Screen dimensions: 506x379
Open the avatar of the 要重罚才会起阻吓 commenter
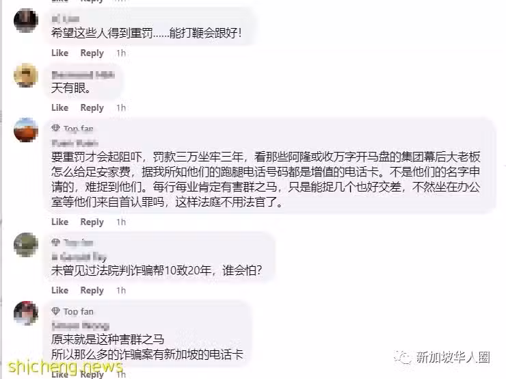26,130
